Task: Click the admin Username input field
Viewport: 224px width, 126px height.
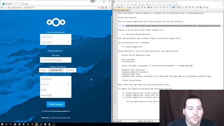Action: coord(56,37)
